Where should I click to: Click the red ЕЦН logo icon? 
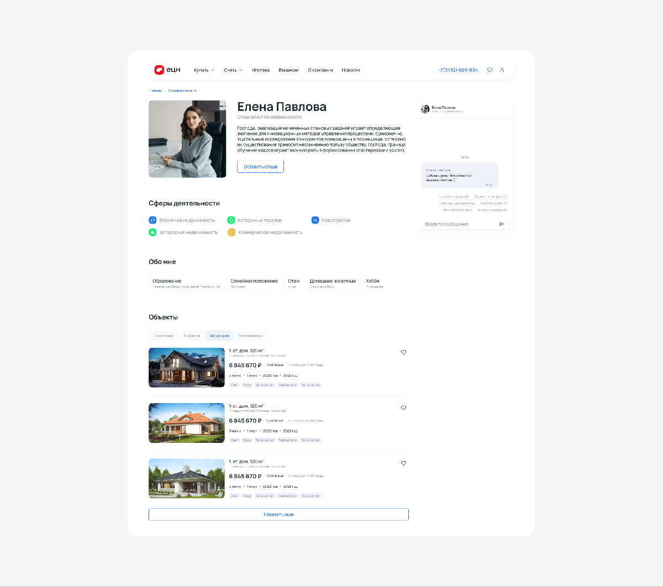tap(159, 70)
